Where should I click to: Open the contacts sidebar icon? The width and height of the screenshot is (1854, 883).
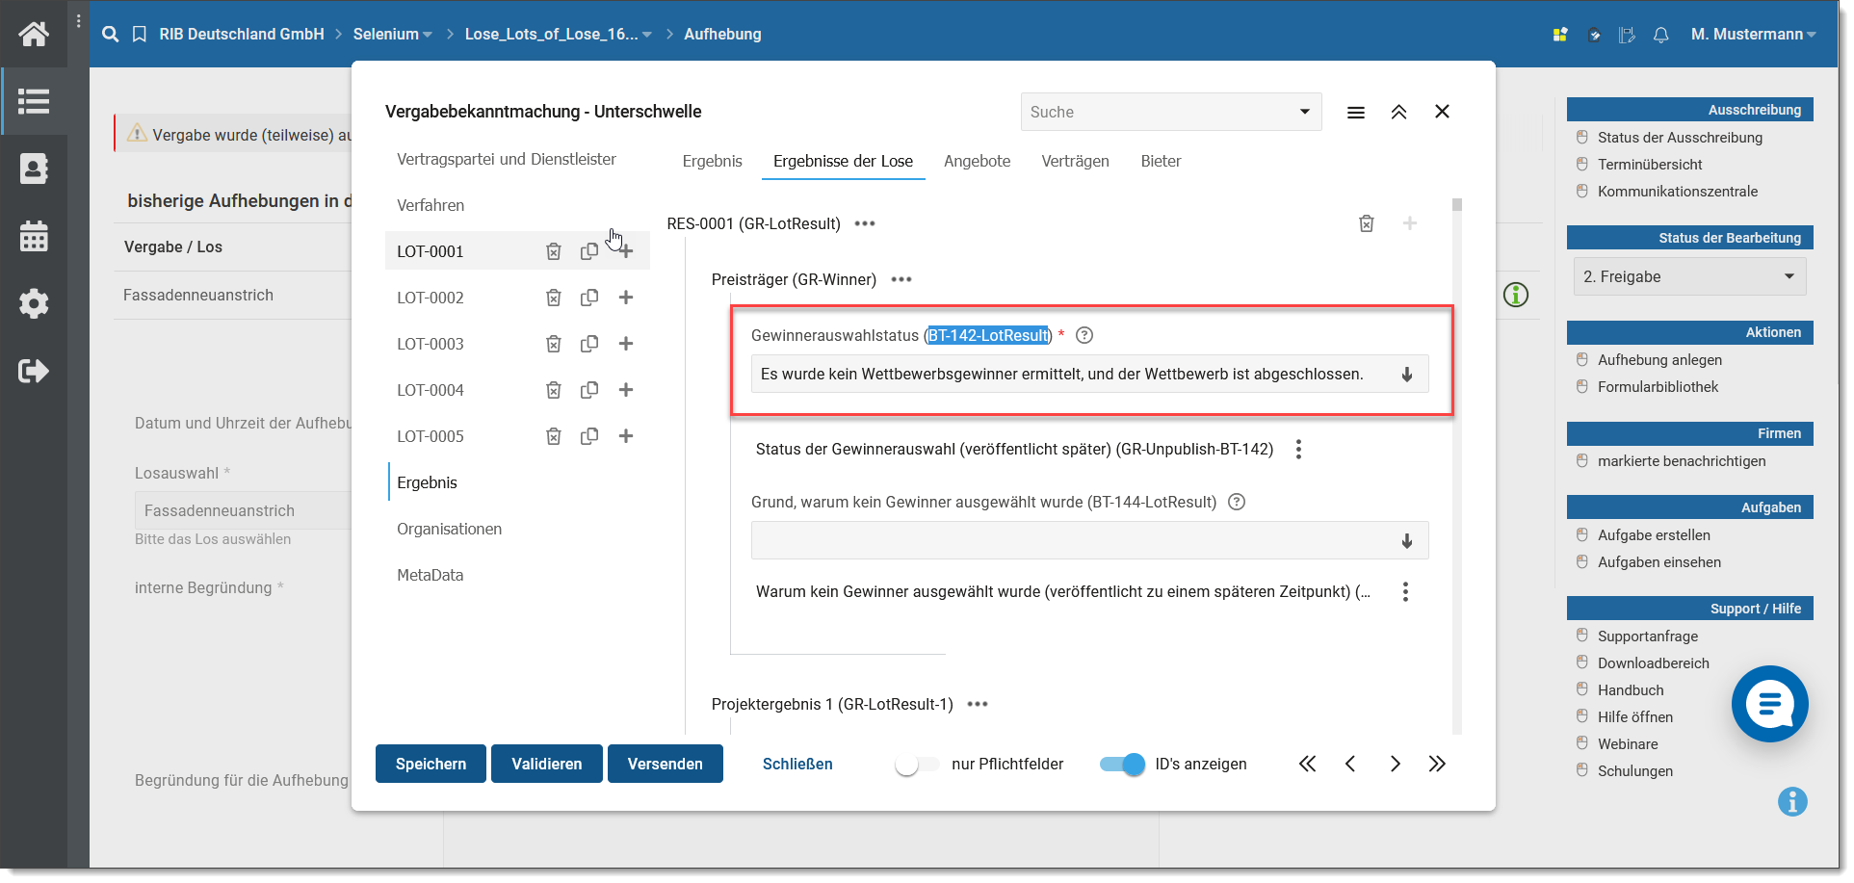click(x=34, y=169)
